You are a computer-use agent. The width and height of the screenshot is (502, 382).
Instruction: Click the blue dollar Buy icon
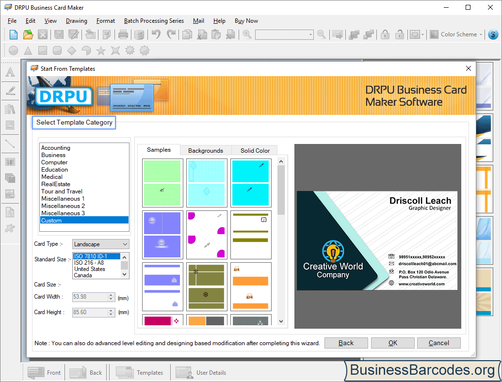tap(493, 34)
